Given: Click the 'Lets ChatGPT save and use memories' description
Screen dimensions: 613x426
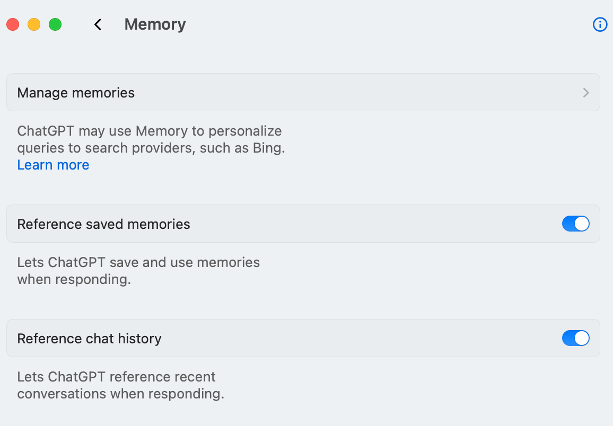Looking at the screenshot, I should pos(138,262).
